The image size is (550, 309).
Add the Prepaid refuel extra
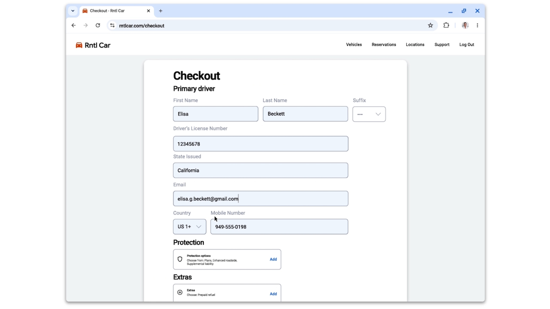click(x=273, y=294)
